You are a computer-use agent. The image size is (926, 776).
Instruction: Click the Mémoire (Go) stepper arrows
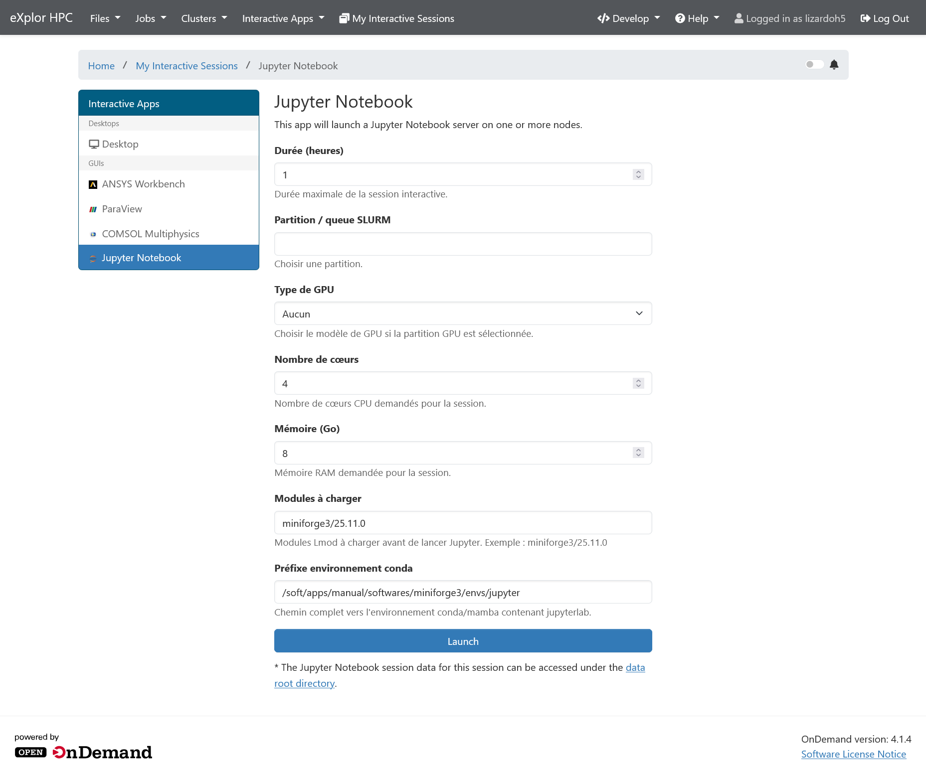click(x=638, y=453)
